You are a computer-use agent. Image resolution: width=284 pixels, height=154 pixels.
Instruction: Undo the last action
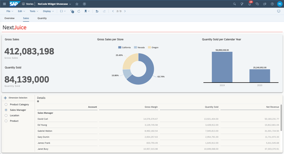(97, 11)
